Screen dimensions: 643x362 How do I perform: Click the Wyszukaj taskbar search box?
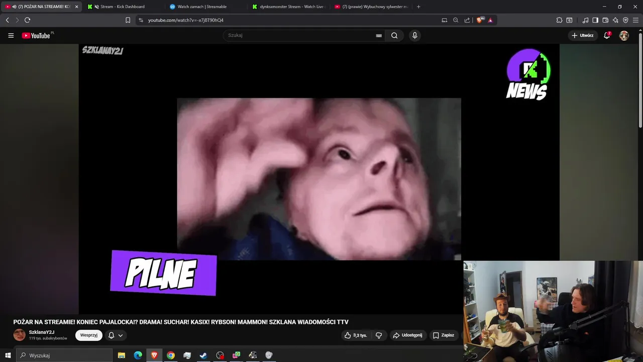click(64, 355)
